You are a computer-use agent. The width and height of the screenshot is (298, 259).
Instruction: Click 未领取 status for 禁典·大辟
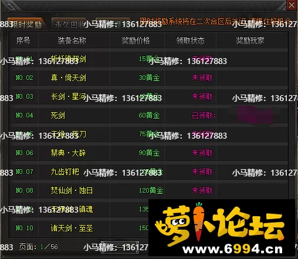tap(202, 153)
